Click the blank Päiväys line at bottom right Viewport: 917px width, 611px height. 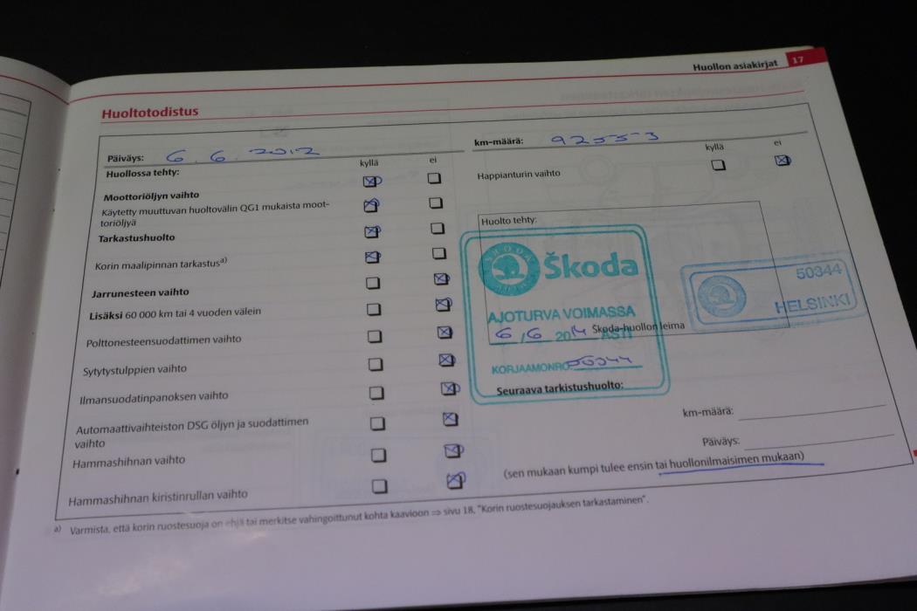pyautogui.click(x=818, y=441)
